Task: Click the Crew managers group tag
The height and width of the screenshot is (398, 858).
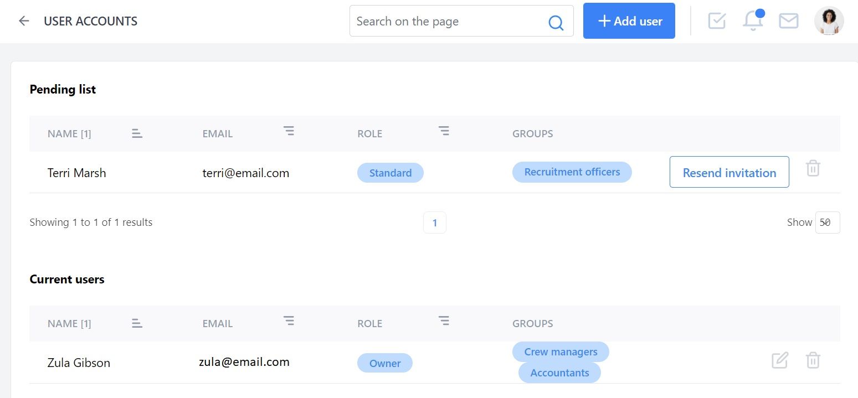Action: coord(561,352)
